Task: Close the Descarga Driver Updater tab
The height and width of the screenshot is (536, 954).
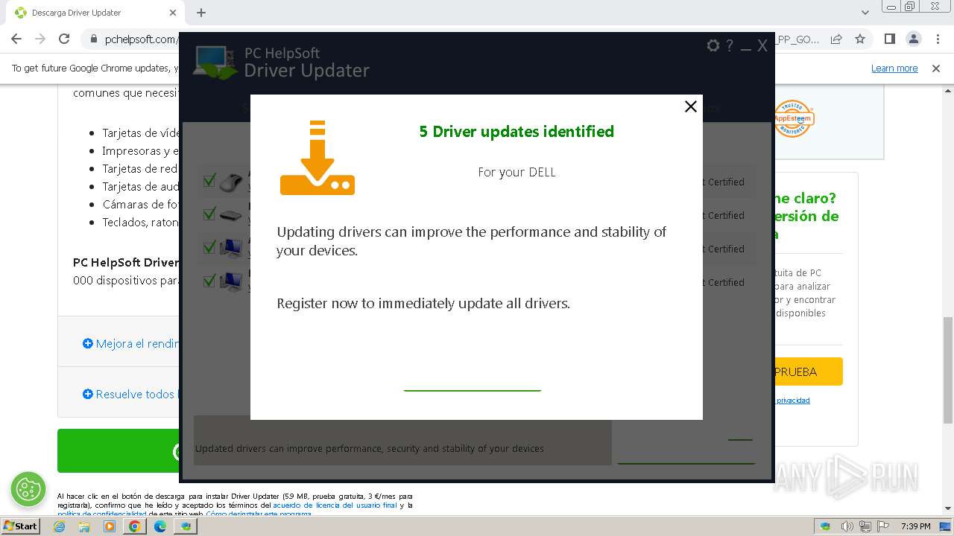Action: pyautogui.click(x=173, y=13)
